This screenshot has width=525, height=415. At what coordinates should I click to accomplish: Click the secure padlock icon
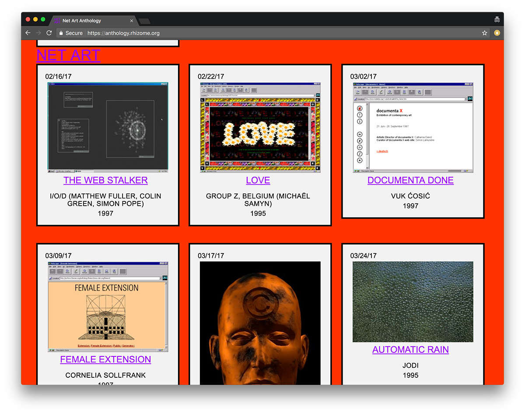click(62, 33)
